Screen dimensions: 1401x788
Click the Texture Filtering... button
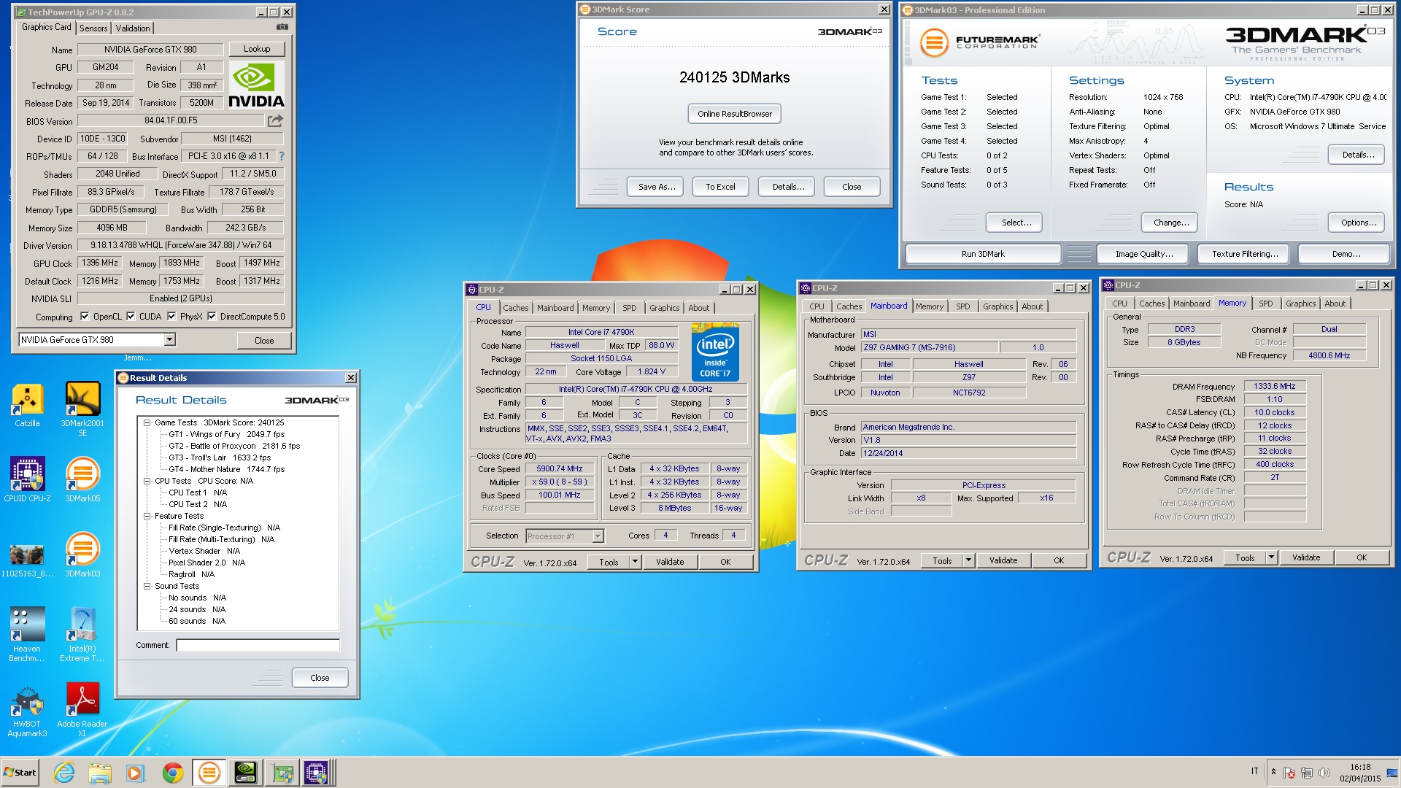coord(1244,254)
